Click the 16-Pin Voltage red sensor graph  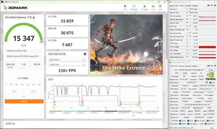click(x=207, y=47)
